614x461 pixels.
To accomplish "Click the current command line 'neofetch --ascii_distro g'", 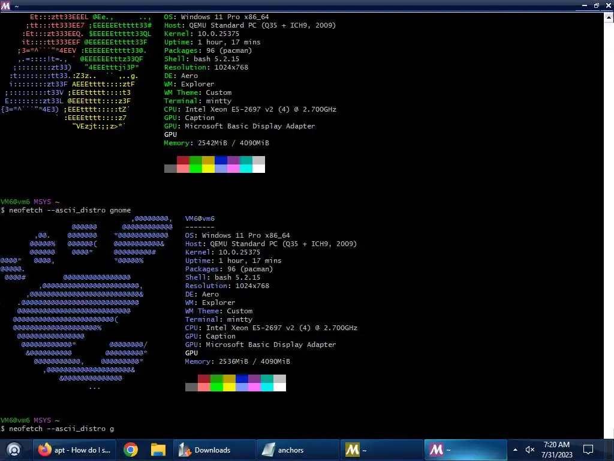I will pos(57,429).
